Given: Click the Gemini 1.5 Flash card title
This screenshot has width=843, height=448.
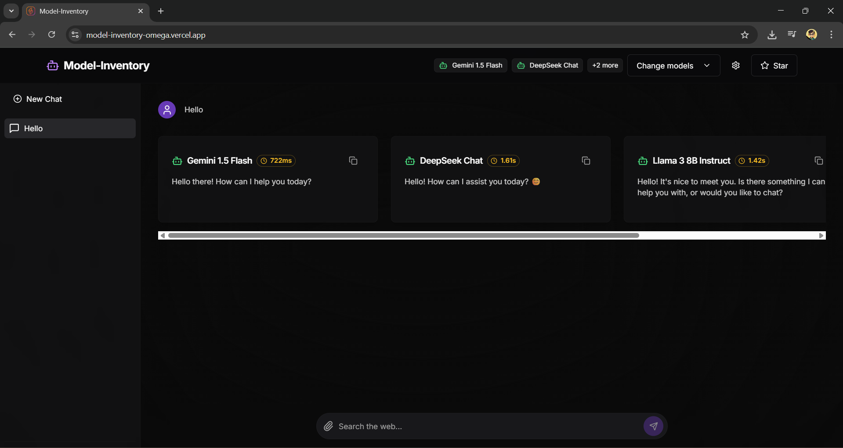Looking at the screenshot, I should pyautogui.click(x=220, y=161).
